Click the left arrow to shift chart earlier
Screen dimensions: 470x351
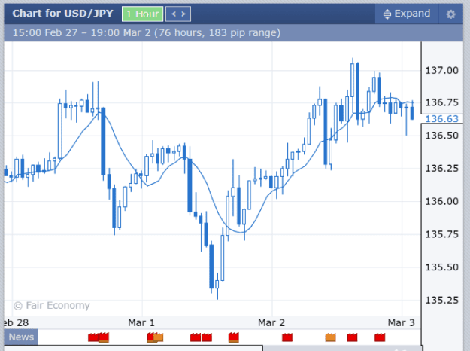pos(174,14)
